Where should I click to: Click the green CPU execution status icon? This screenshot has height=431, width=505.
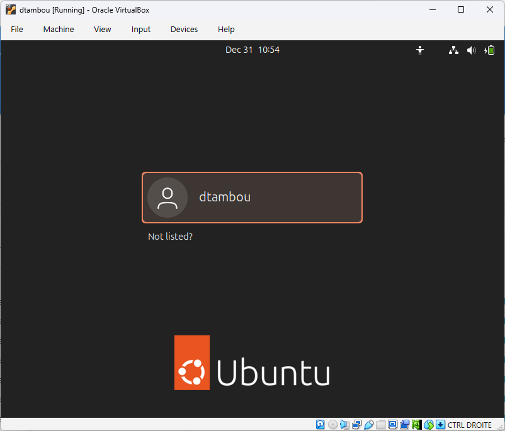416,425
